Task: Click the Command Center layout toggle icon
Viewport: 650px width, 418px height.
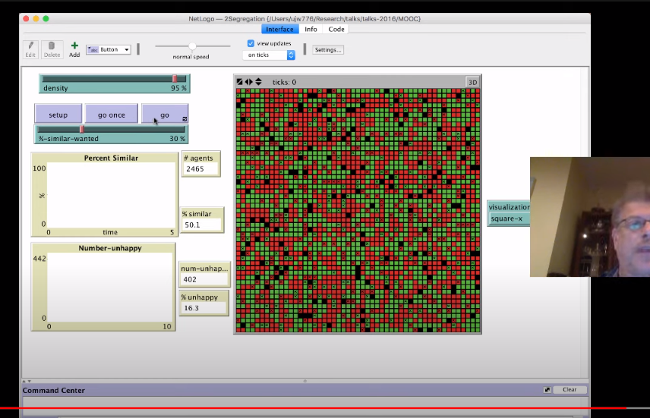Action: 547,390
